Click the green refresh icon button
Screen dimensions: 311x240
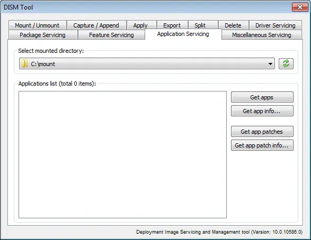pos(286,64)
